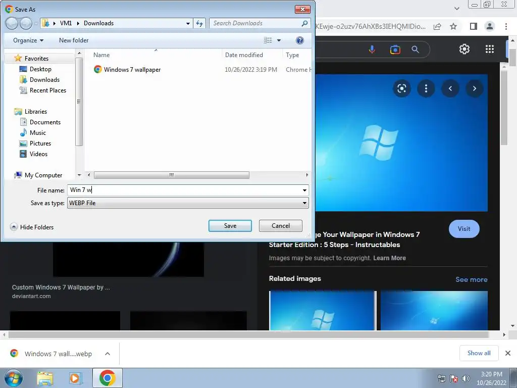
Task: Click Save button in Save As dialog
Action: [x=230, y=226]
